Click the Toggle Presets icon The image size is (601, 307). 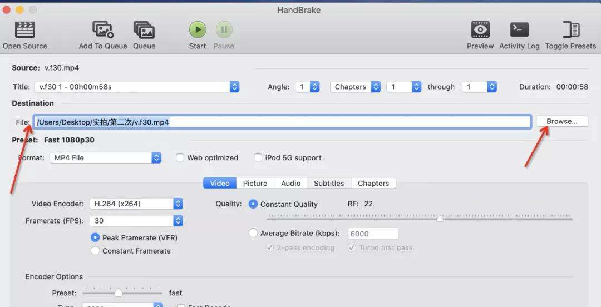pos(571,29)
